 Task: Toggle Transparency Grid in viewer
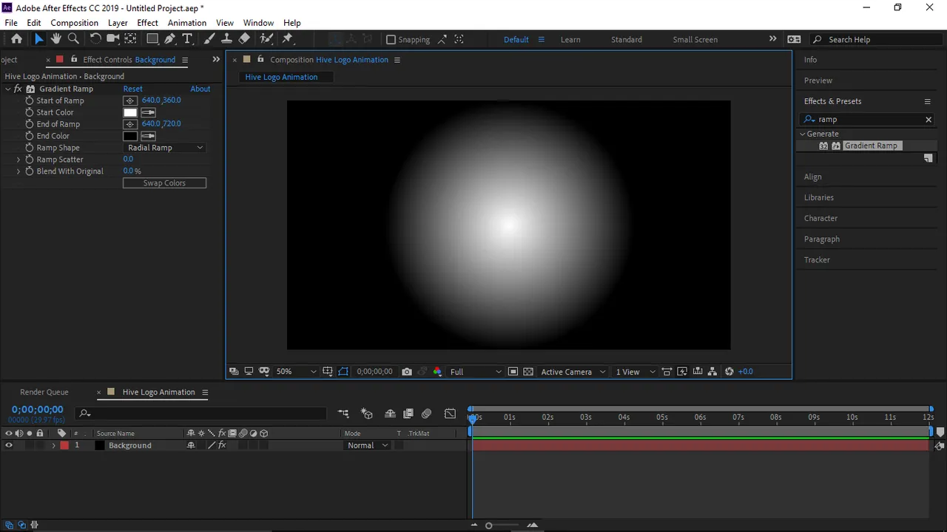528,372
